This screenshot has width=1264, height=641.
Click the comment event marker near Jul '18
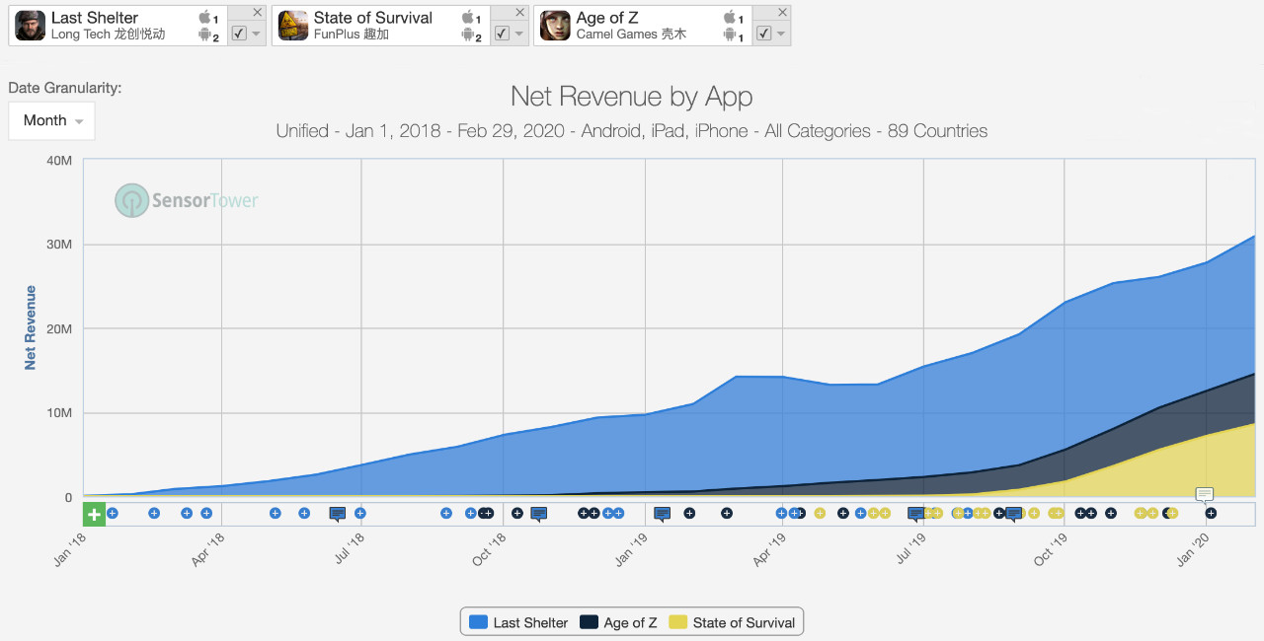click(x=338, y=513)
